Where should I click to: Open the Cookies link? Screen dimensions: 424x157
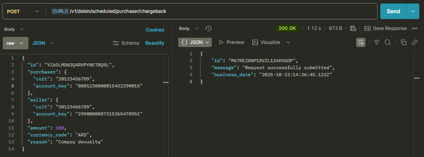coord(155,30)
